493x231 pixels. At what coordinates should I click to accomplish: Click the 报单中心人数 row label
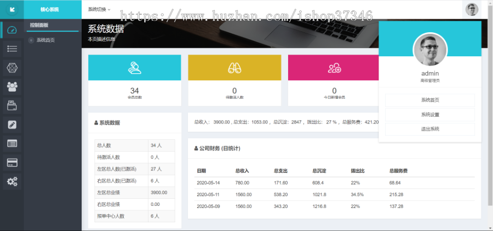[111, 216]
